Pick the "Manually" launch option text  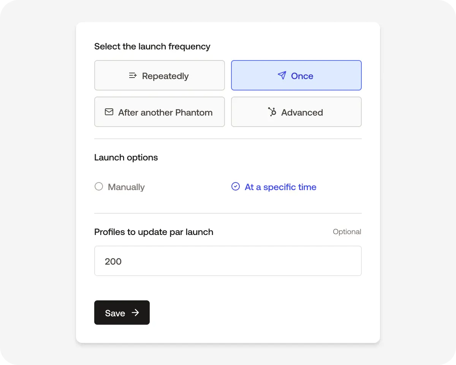(x=126, y=187)
